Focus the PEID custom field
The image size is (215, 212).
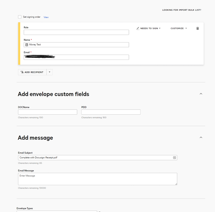click(111, 112)
